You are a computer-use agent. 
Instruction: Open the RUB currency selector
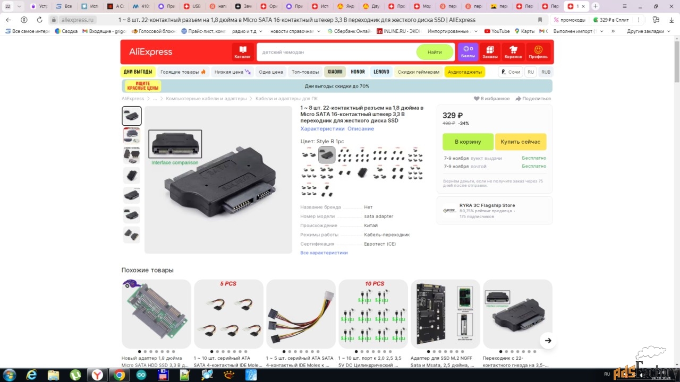546,72
